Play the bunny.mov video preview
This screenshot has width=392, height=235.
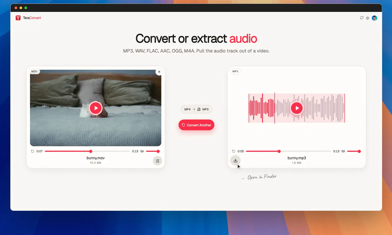click(x=96, y=108)
